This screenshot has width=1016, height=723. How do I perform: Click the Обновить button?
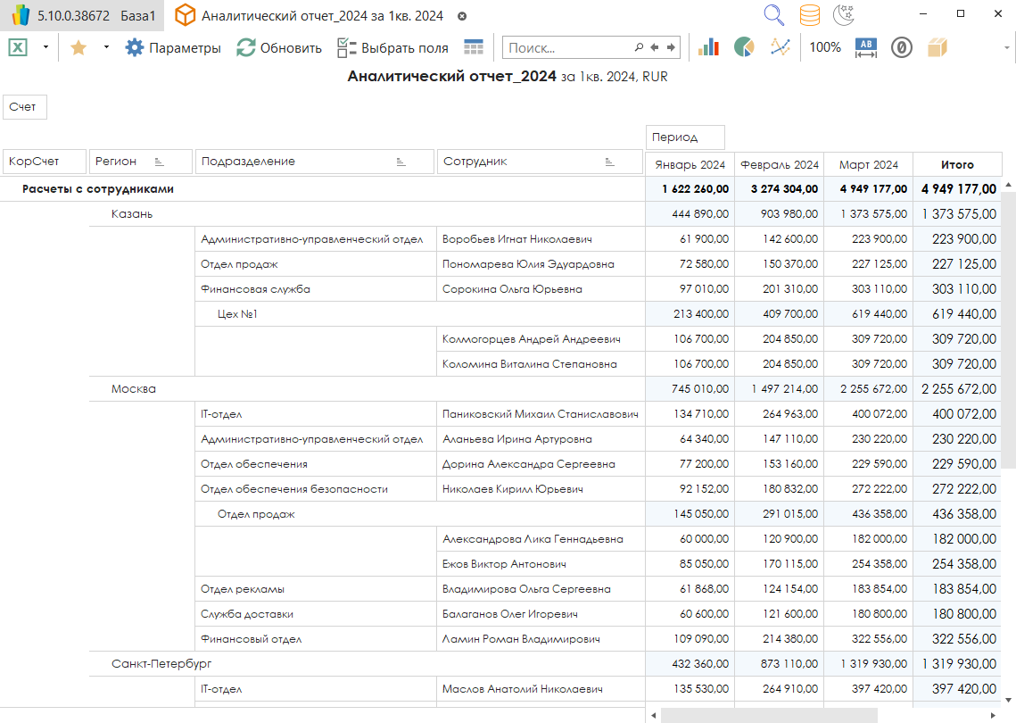coord(279,47)
